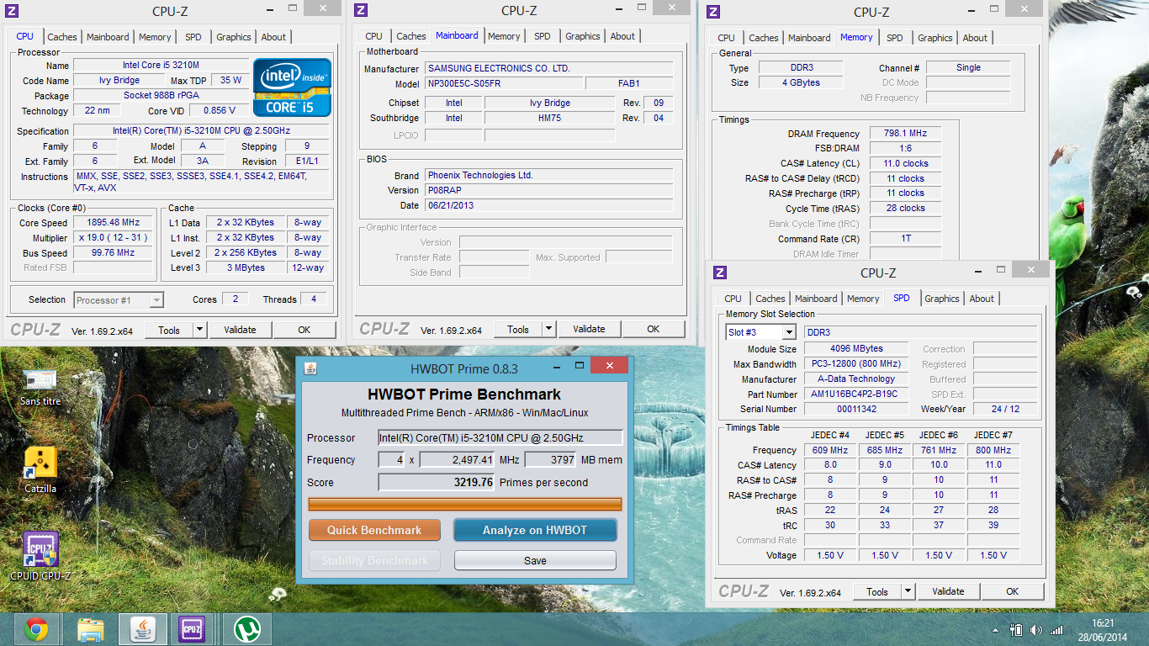The width and height of the screenshot is (1149, 646).
Task: Click HWBOT Prime window Java title icon
Action: (310, 368)
